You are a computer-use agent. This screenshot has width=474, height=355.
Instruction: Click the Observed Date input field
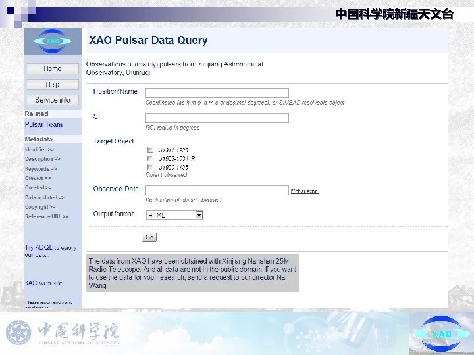pos(217,191)
